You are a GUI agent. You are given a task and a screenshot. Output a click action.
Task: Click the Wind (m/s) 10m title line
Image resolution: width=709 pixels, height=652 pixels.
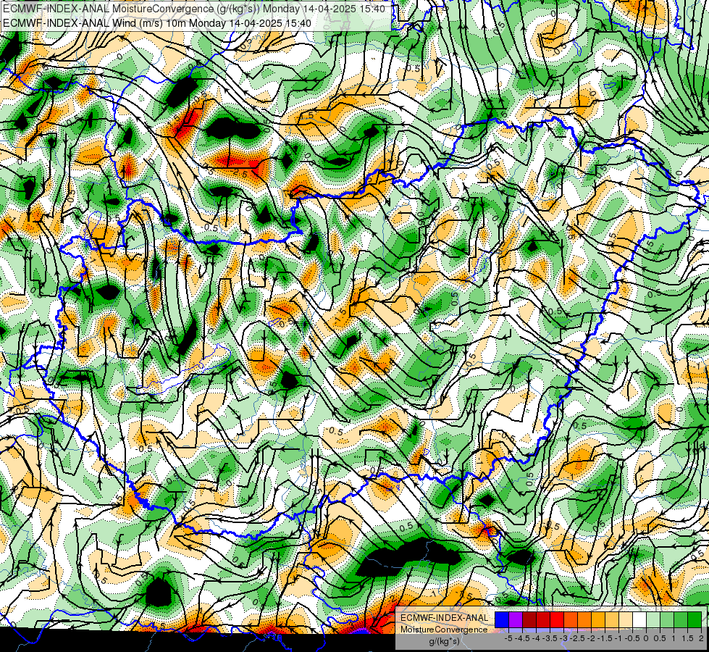click(x=157, y=22)
